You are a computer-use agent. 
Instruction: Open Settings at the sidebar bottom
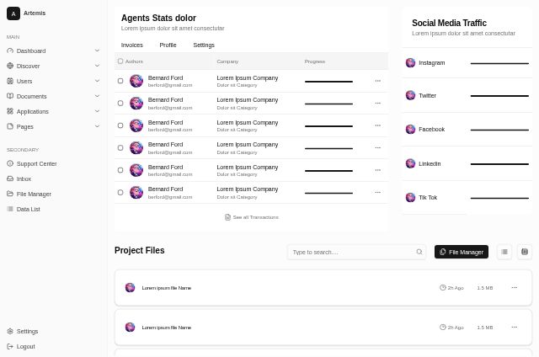27,331
